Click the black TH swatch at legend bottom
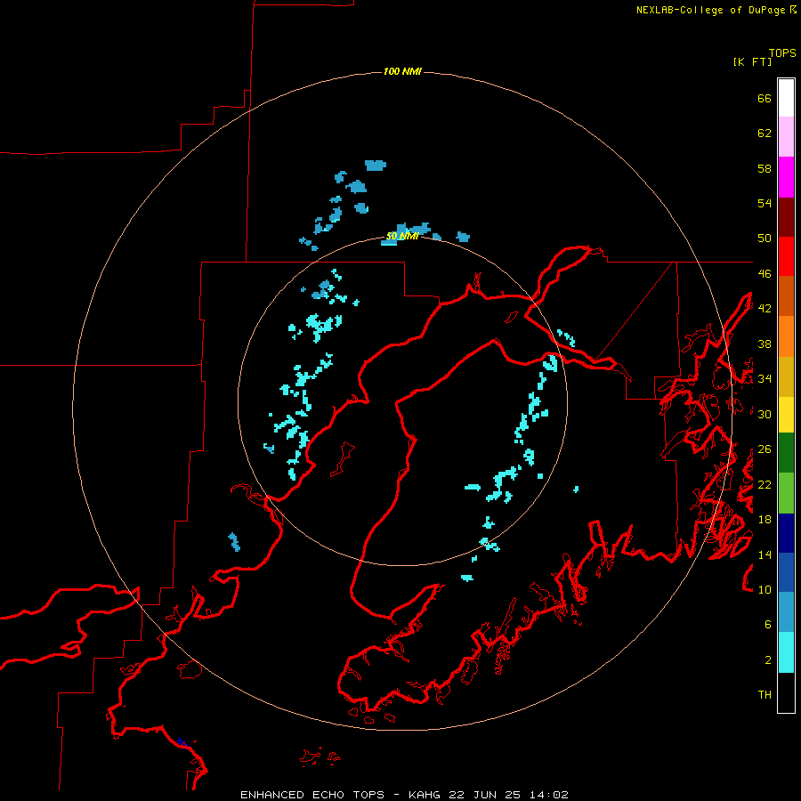 [786, 692]
